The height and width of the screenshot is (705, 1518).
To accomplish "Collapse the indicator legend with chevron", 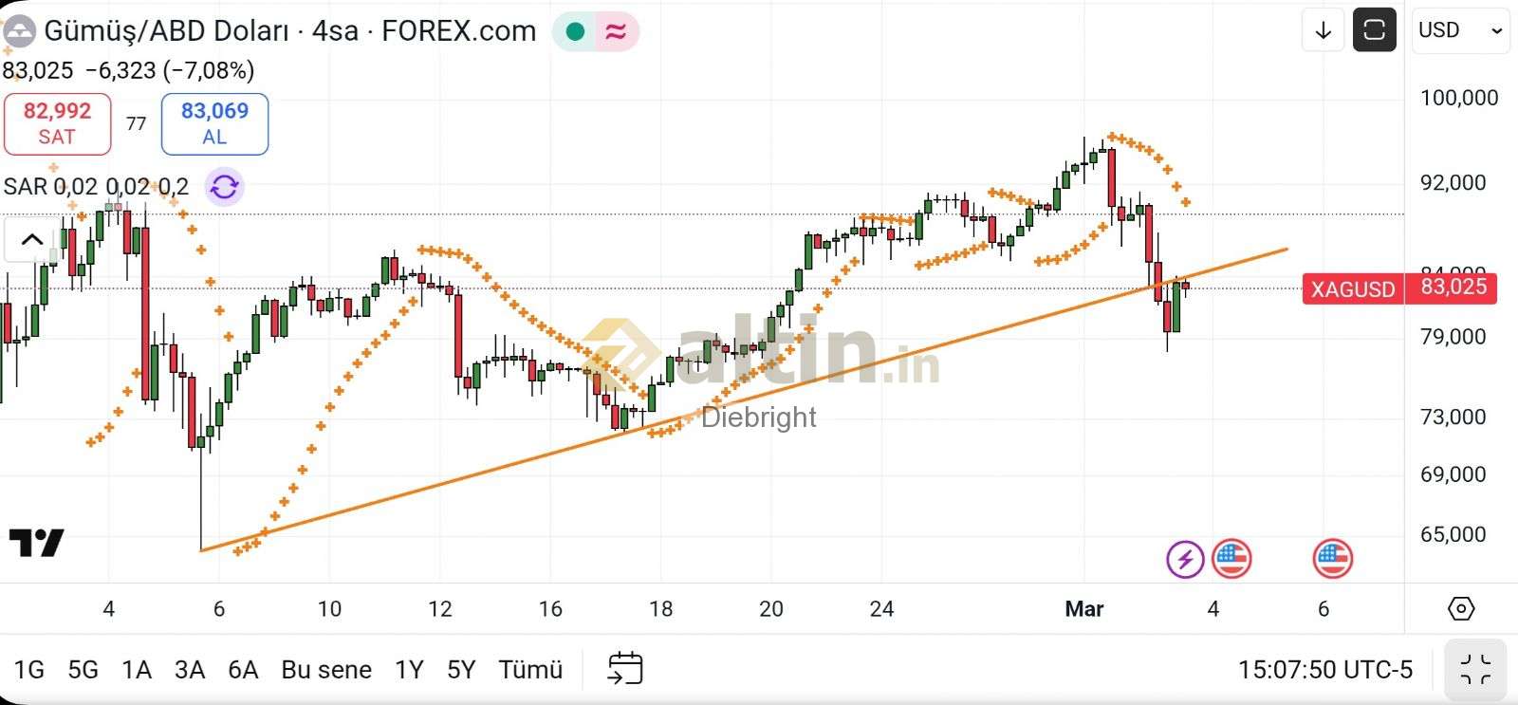I will [x=31, y=239].
